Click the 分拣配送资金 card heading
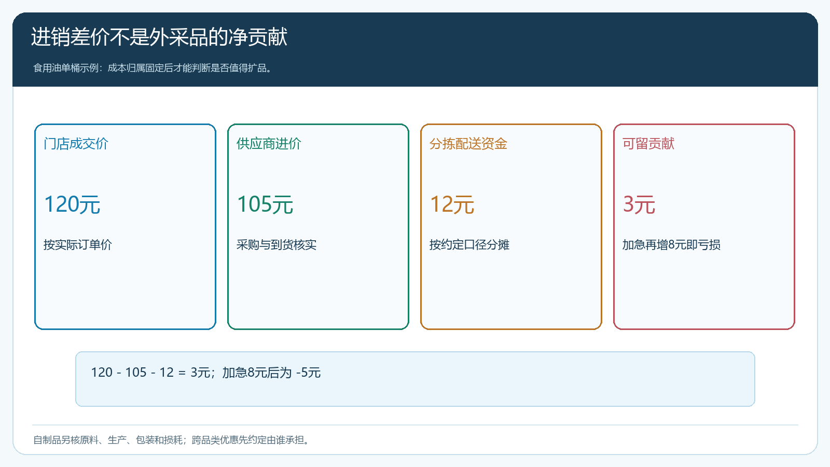The width and height of the screenshot is (830, 467). tap(468, 144)
